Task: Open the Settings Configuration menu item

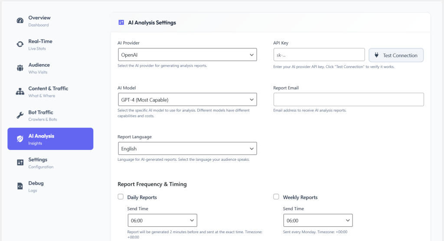Action: pos(50,163)
